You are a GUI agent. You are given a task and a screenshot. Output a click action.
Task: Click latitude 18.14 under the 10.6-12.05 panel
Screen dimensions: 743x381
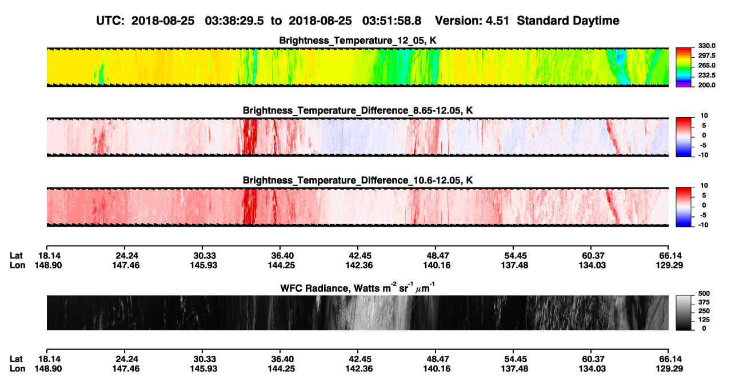point(49,255)
